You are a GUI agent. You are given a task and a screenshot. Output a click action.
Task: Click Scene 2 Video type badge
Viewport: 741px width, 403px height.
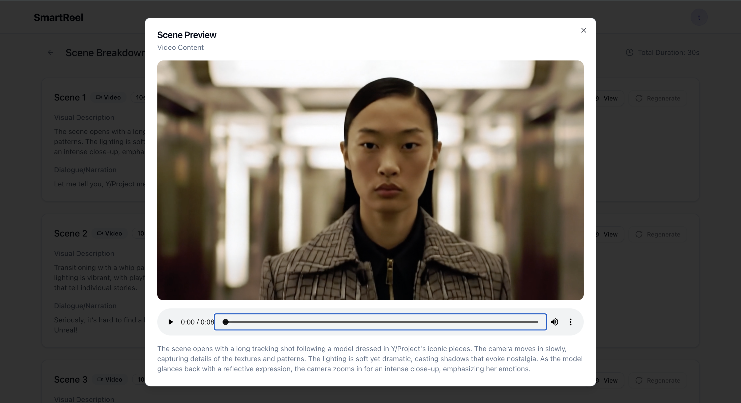pos(110,233)
